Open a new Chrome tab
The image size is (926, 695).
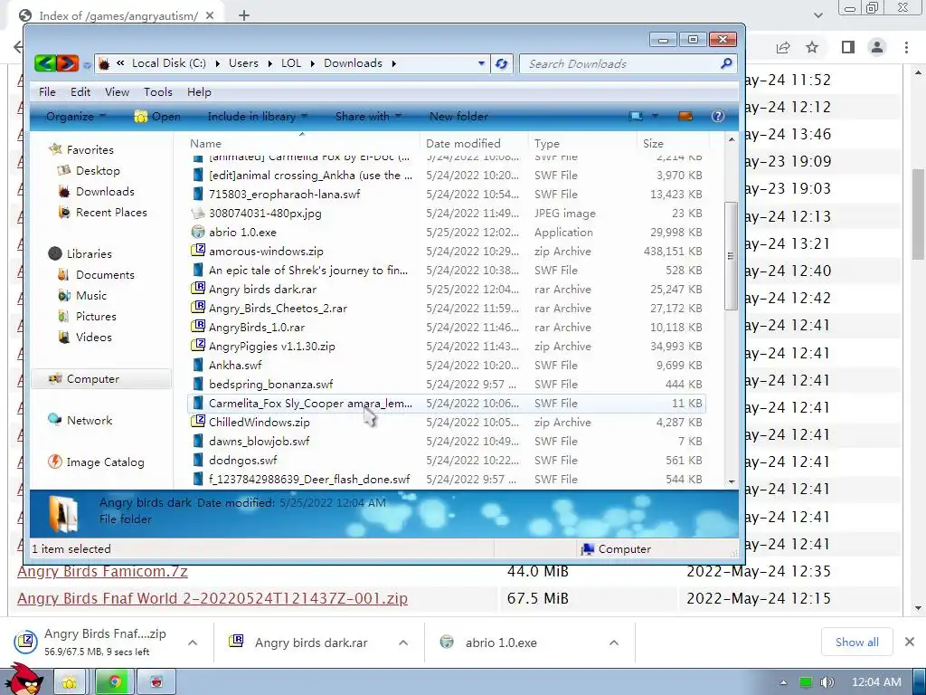tap(244, 15)
